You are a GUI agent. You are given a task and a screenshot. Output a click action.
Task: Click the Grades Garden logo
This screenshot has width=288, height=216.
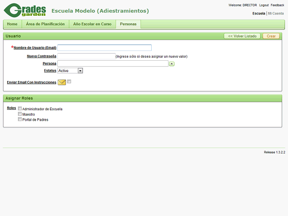(25, 10)
